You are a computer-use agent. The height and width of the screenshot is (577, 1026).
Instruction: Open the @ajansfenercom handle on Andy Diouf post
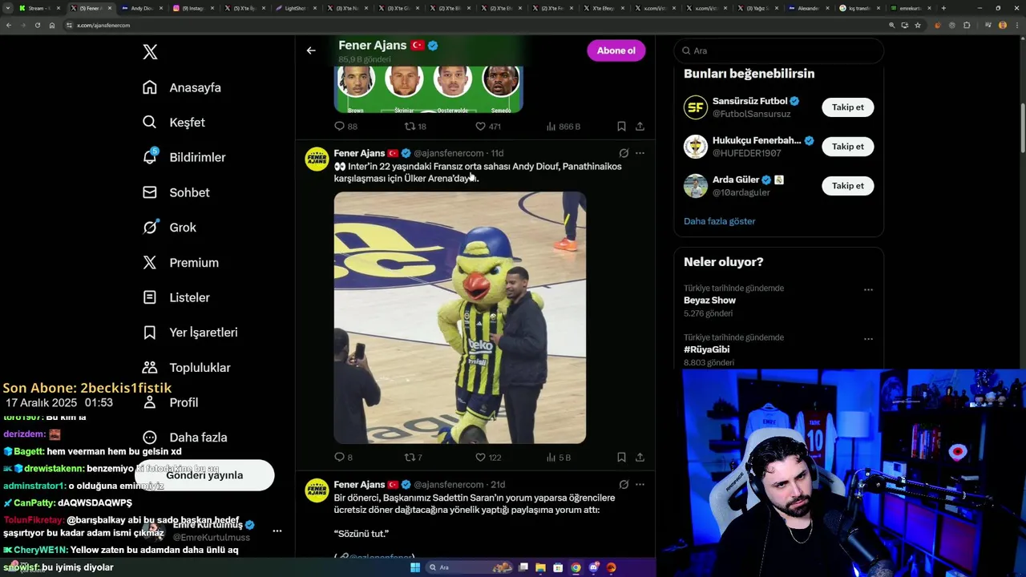(448, 153)
